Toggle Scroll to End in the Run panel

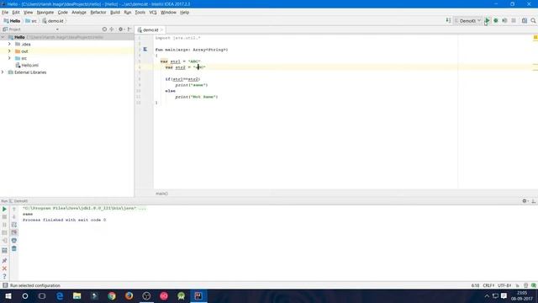click(14, 232)
